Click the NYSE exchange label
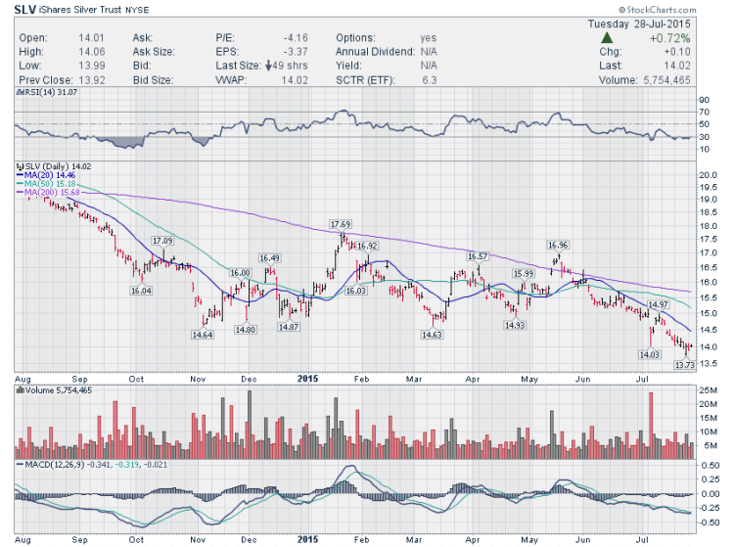The width and height of the screenshot is (734, 547). coord(137,10)
